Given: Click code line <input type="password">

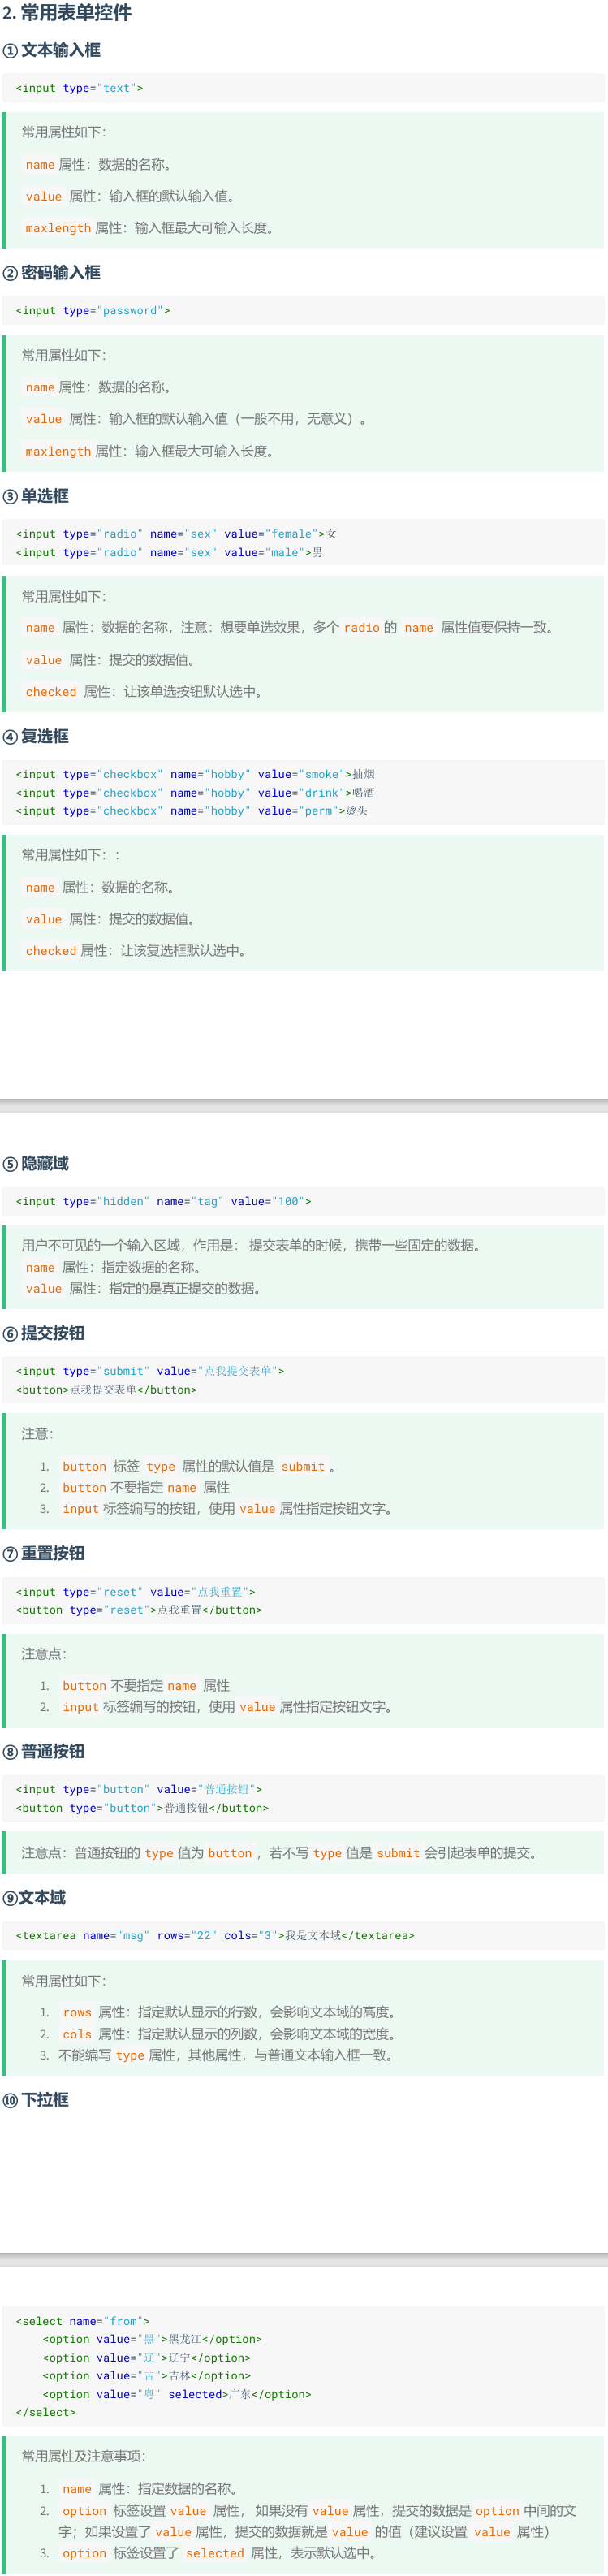Looking at the screenshot, I should click(x=93, y=311).
